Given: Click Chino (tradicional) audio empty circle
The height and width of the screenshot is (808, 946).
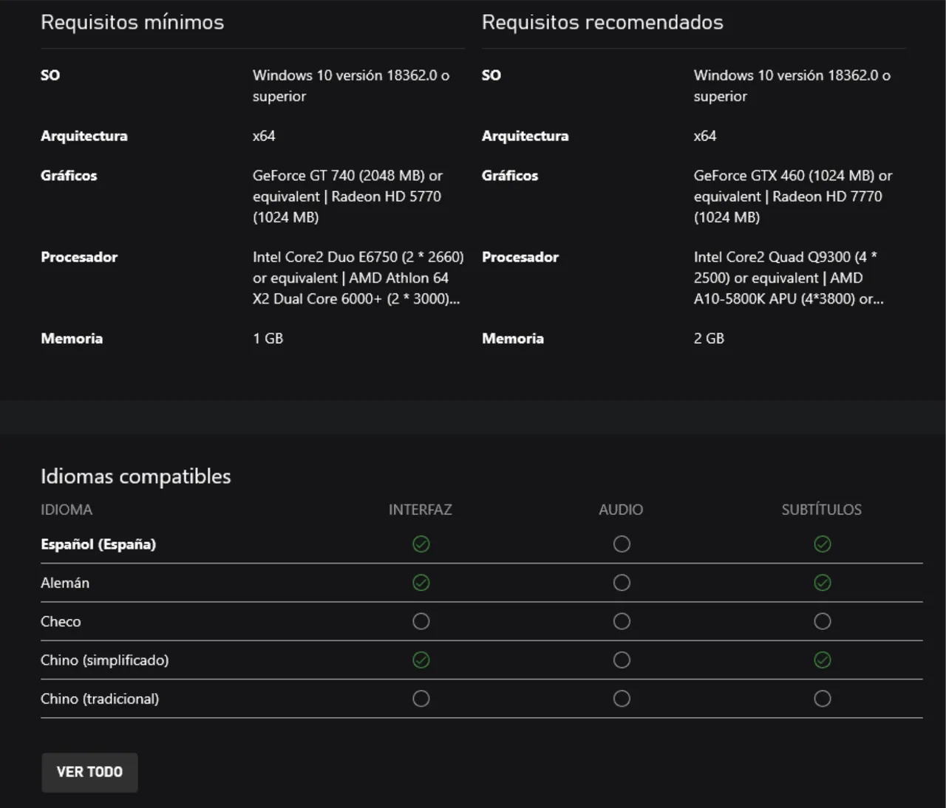Looking at the screenshot, I should point(622,699).
